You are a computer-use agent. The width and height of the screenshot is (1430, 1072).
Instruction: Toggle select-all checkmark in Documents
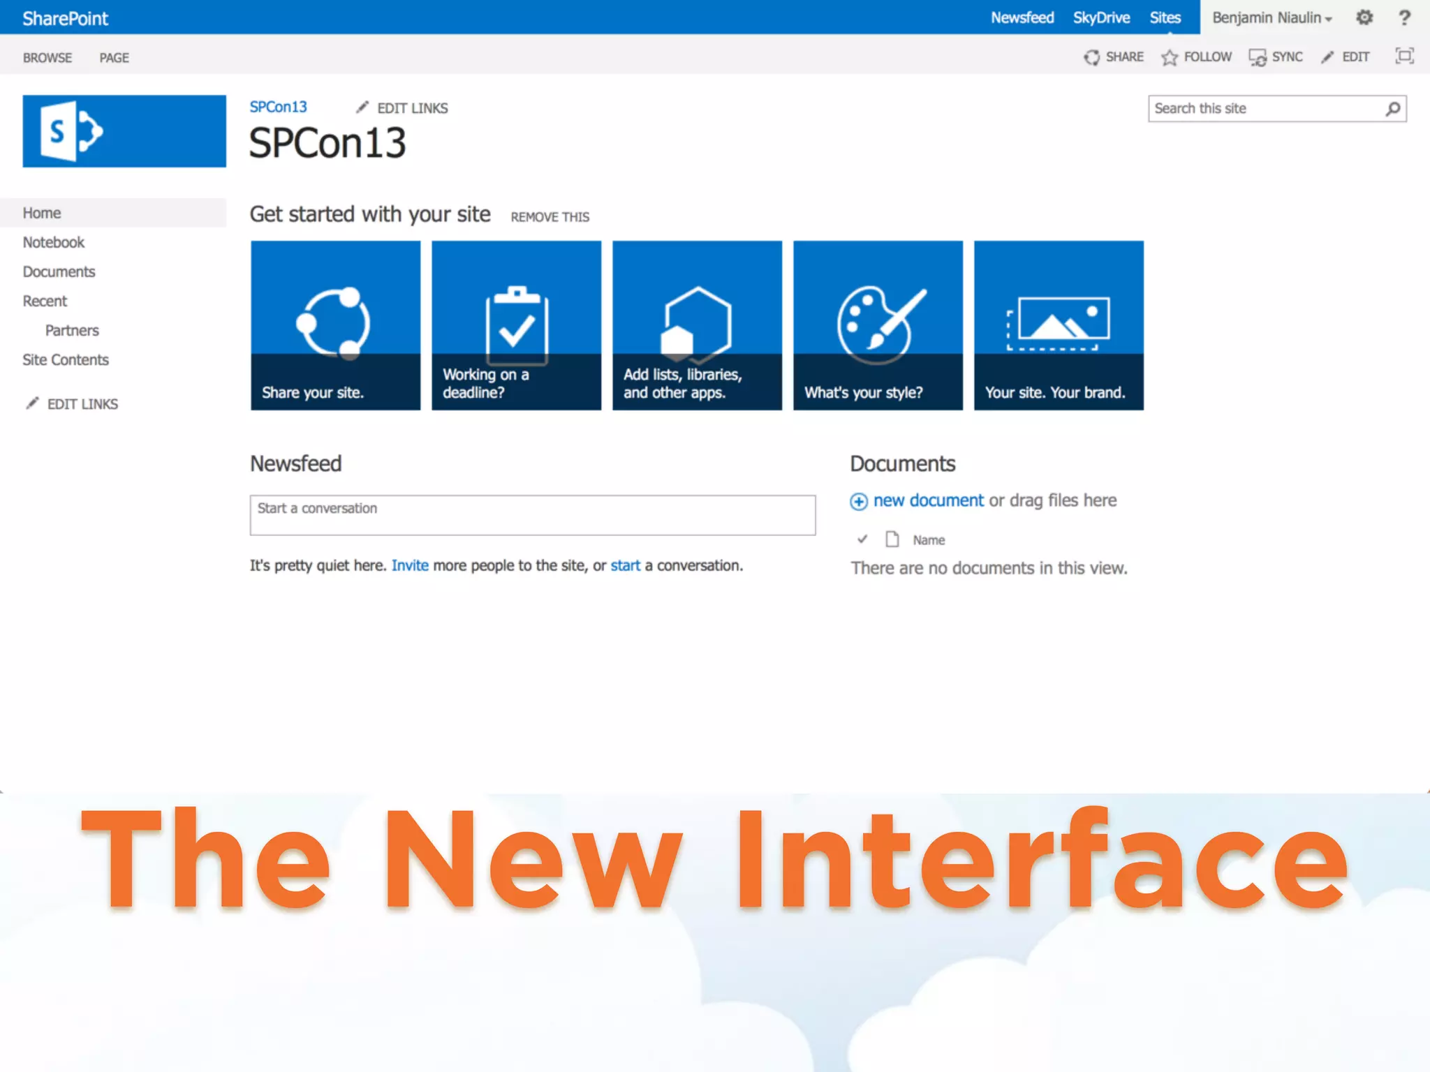pyautogui.click(x=862, y=539)
